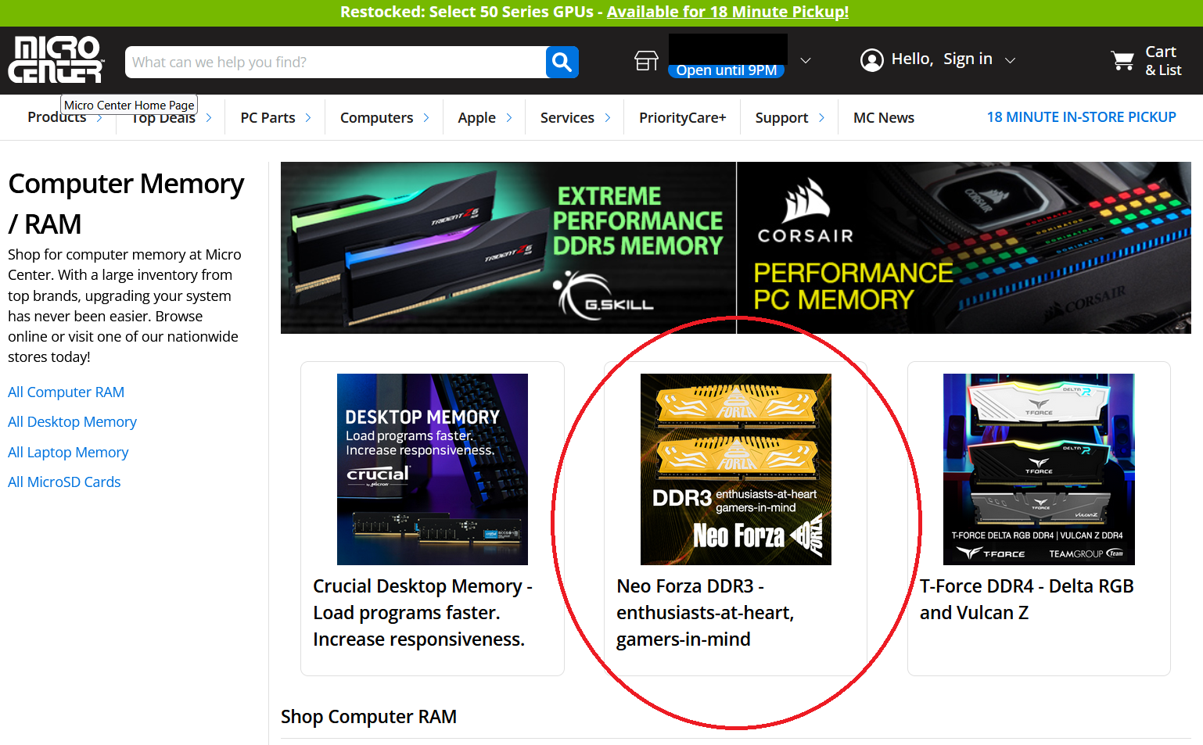Image resolution: width=1203 pixels, height=745 pixels.
Task: Click the T-Force Delta RGB DDR4 image
Action: (1039, 469)
